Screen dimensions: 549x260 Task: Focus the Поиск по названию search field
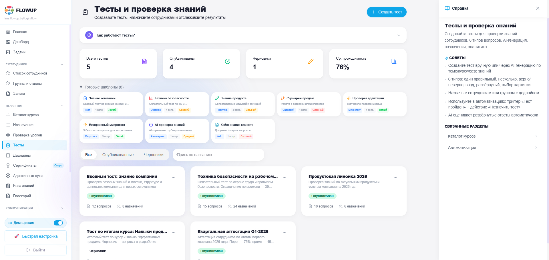(x=218, y=155)
